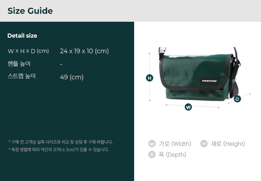The width and height of the screenshot is (261, 181).
Task: Click the gray W legend icon next to 가로 (Width)
Action: click(x=152, y=144)
